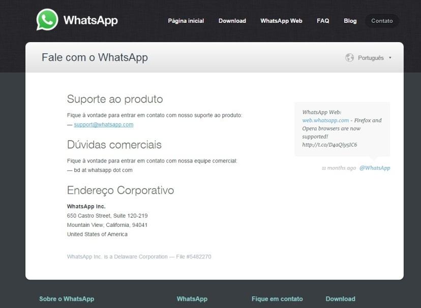This screenshot has height=308, width=421.
Task: Click the Contato navigation tab
Action: (382, 21)
